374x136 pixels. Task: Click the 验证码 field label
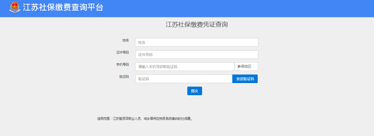pyautogui.click(x=124, y=77)
